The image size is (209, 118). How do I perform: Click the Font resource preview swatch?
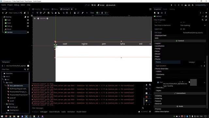193,82
